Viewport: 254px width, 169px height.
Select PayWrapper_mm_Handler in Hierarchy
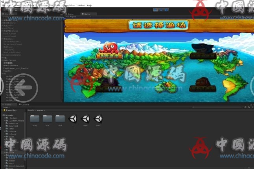coord(16,68)
